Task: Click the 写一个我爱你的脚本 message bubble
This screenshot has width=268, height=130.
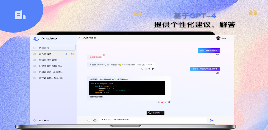Action: click(209, 50)
